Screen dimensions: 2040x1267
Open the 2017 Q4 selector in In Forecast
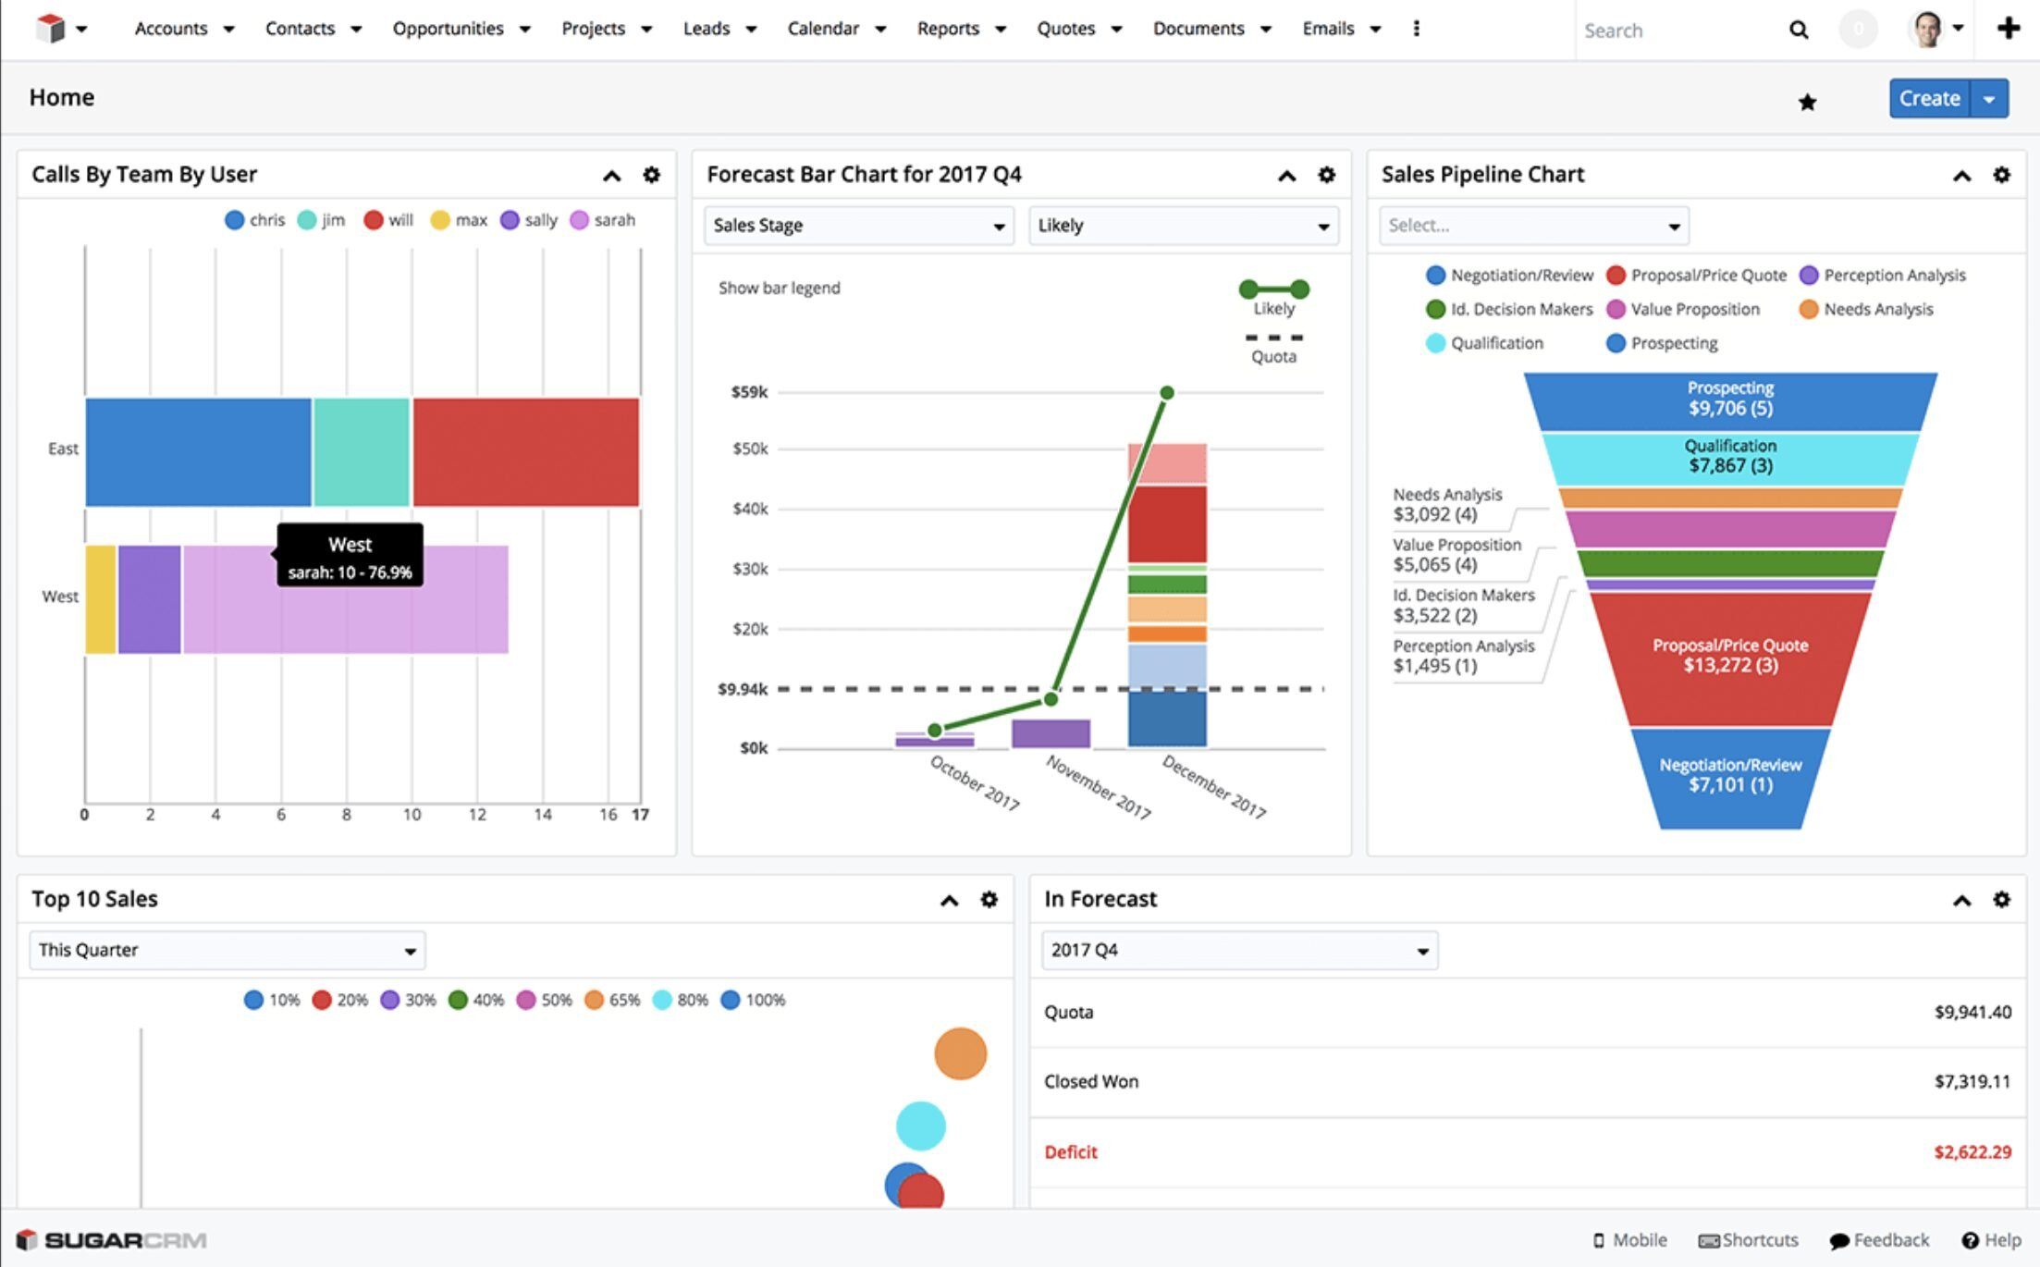tap(1236, 949)
